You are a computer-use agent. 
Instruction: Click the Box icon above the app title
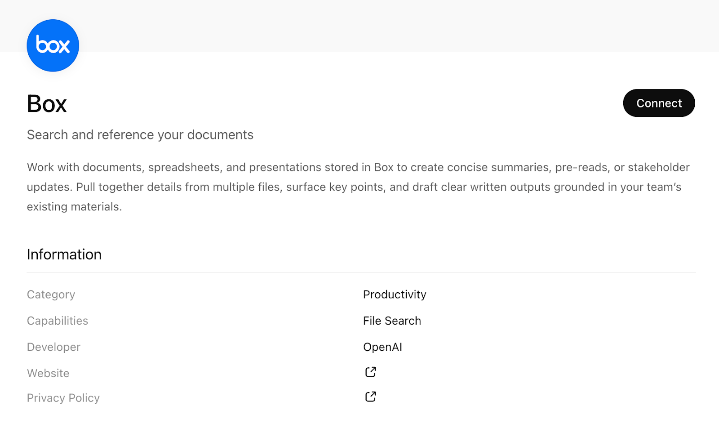[x=53, y=45]
